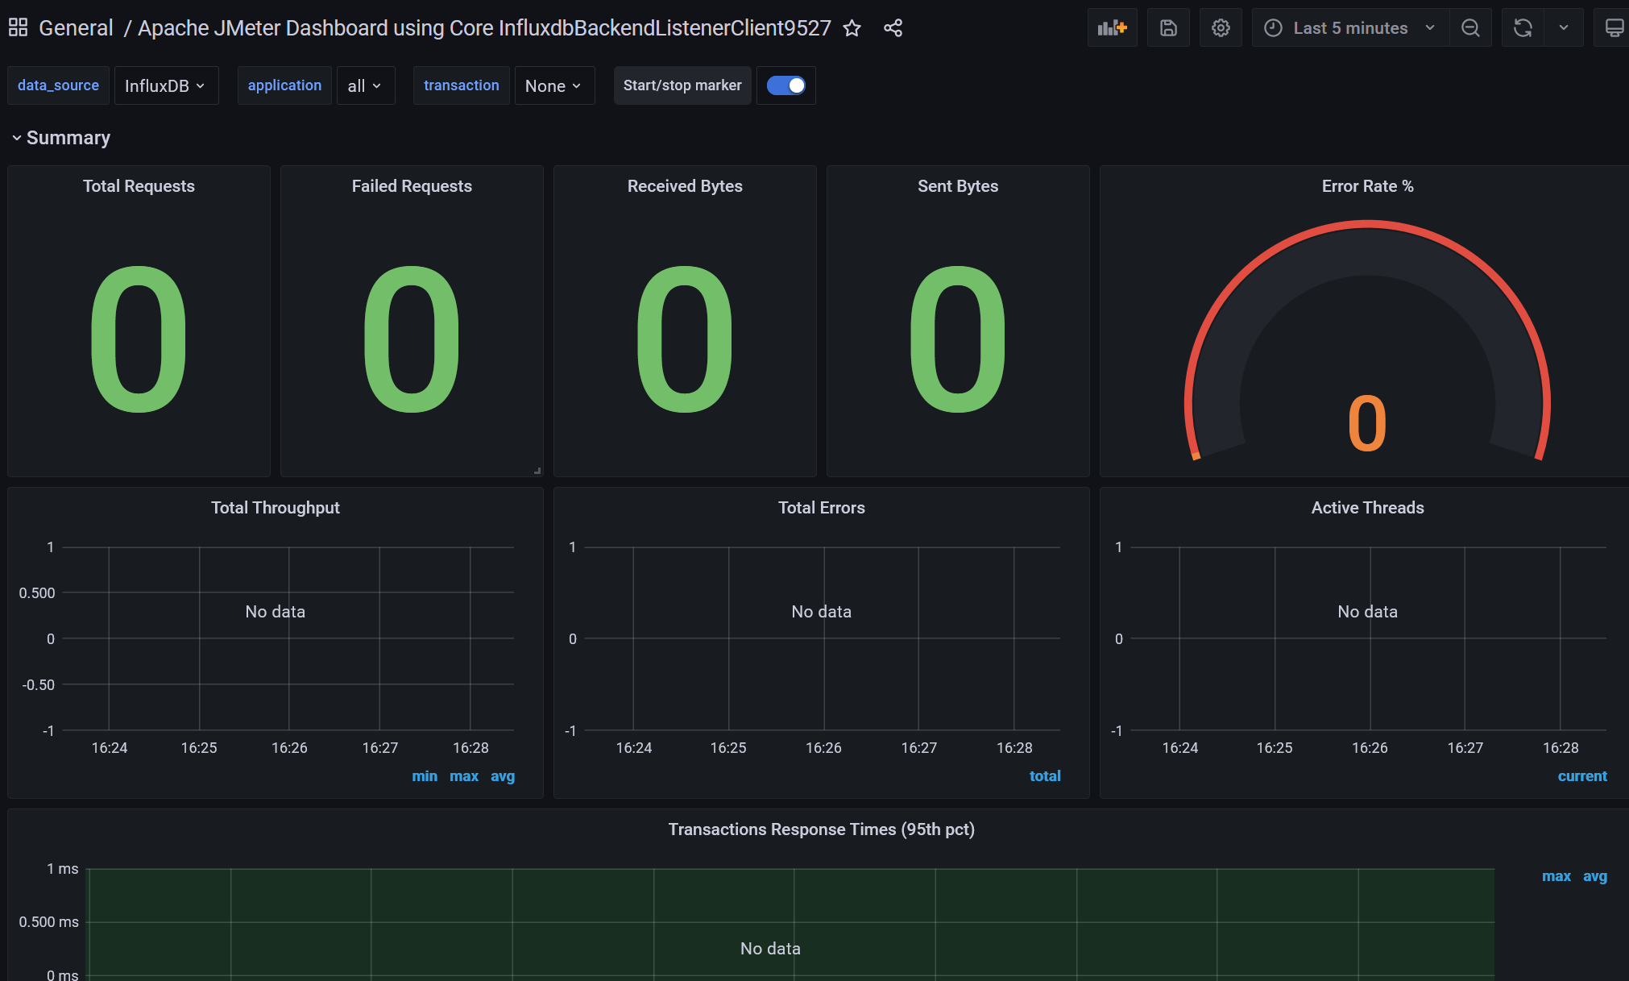Click the application variable label
Viewport: 1629px width, 981px height.
coord(284,85)
